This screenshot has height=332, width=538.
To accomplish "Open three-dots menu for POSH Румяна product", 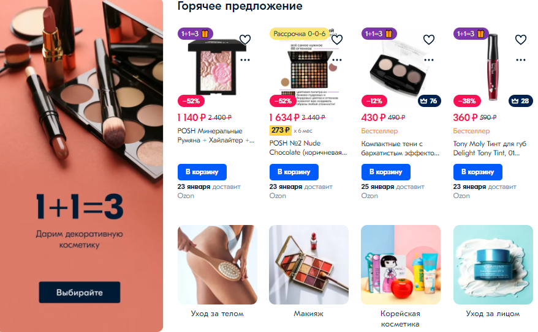I will pyautogui.click(x=245, y=60).
